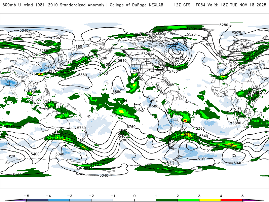This screenshot has width=269, height=202.
Task: Select the bright green 2 to 3 colorbar segment
Action: pyautogui.click(x=189, y=200)
